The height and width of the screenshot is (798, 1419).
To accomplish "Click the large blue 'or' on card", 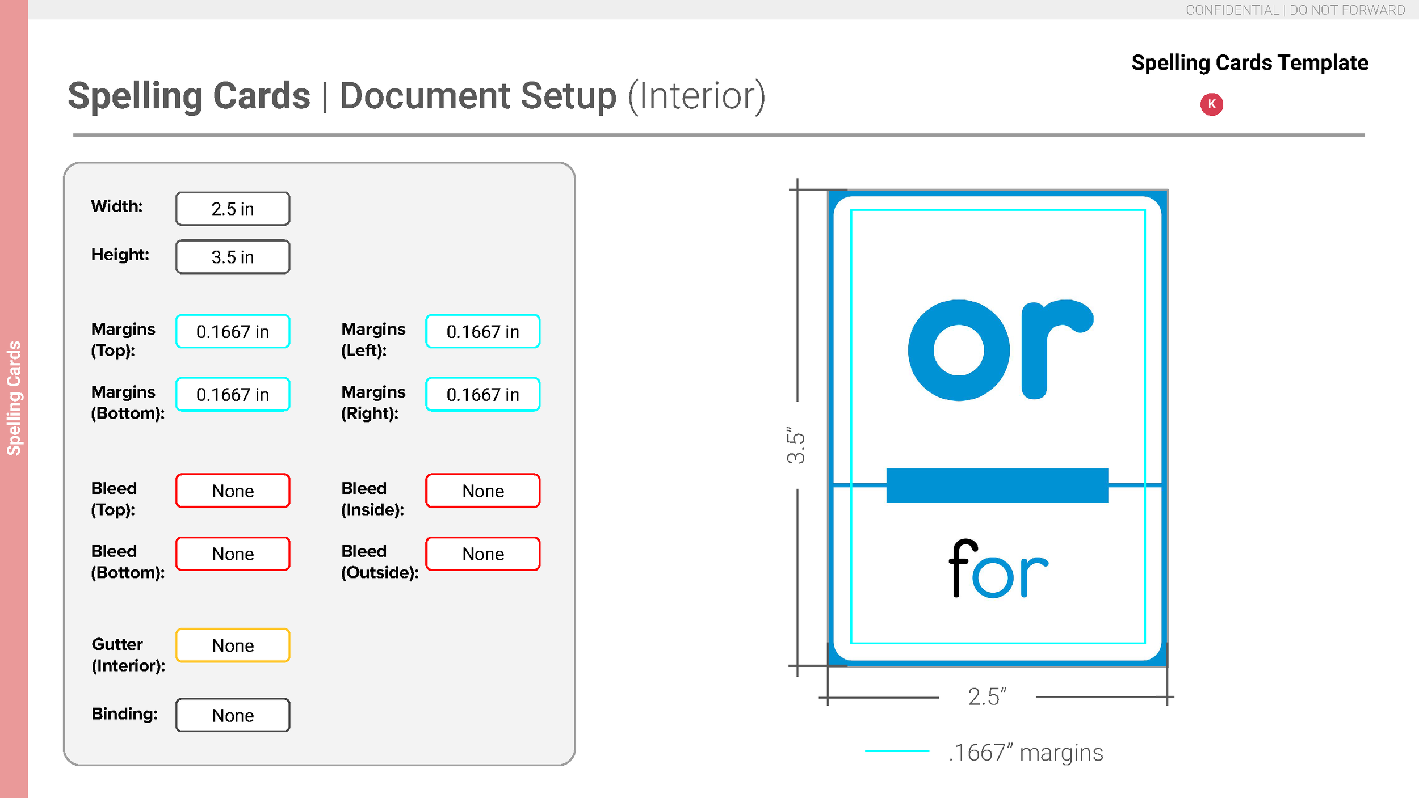I will pos(1001,350).
